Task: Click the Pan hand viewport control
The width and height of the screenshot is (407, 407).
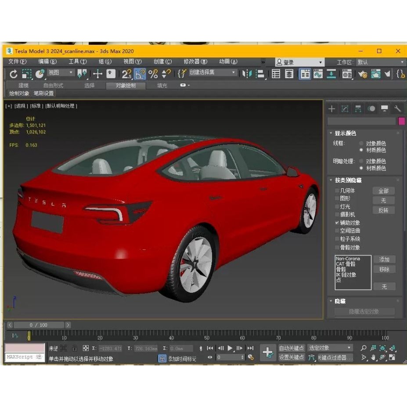Action: click(373, 357)
